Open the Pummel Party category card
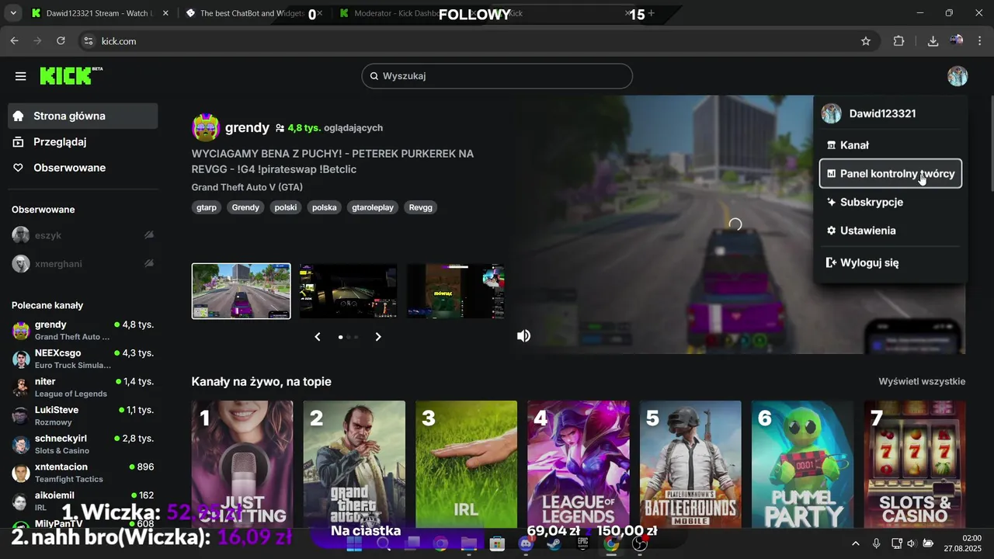Screen dimensions: 994x559 pyautogui.click(x=802, y=464)
